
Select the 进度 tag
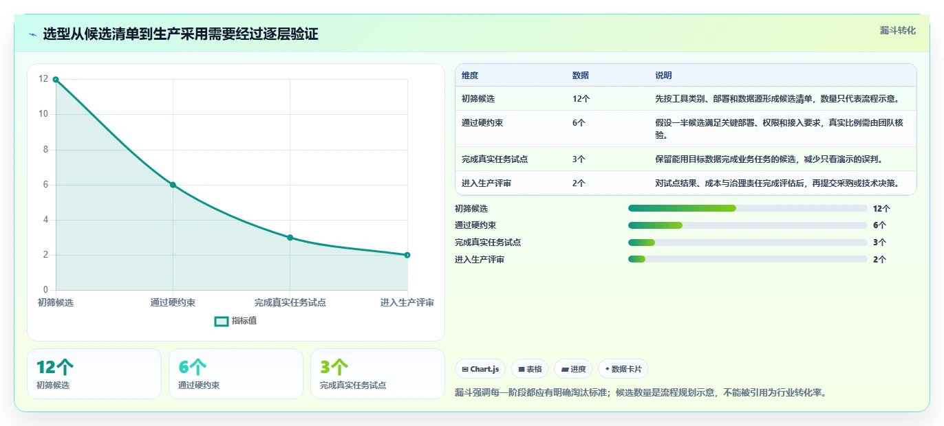(x=573, y=369)
